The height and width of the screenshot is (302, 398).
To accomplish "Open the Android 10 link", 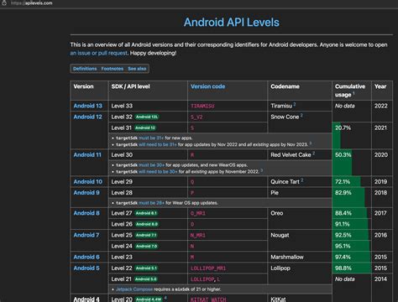I will pyautogui.click(x=88, y=181).
